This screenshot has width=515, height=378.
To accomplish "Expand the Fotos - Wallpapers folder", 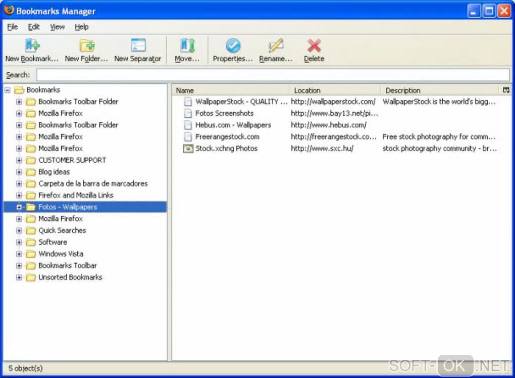I will tap(19, 207).
